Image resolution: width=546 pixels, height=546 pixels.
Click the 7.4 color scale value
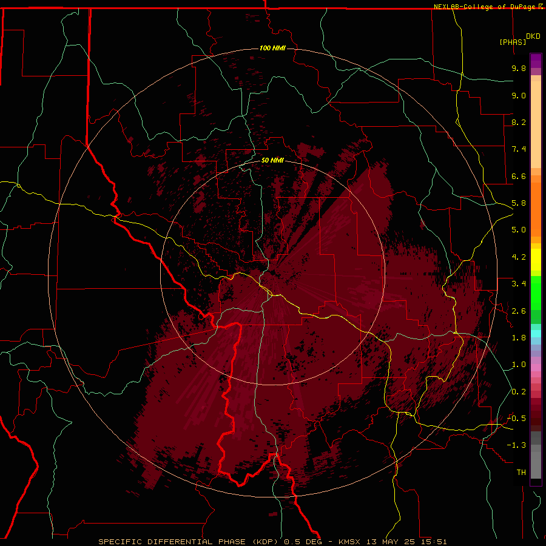[x=519, y=149]
